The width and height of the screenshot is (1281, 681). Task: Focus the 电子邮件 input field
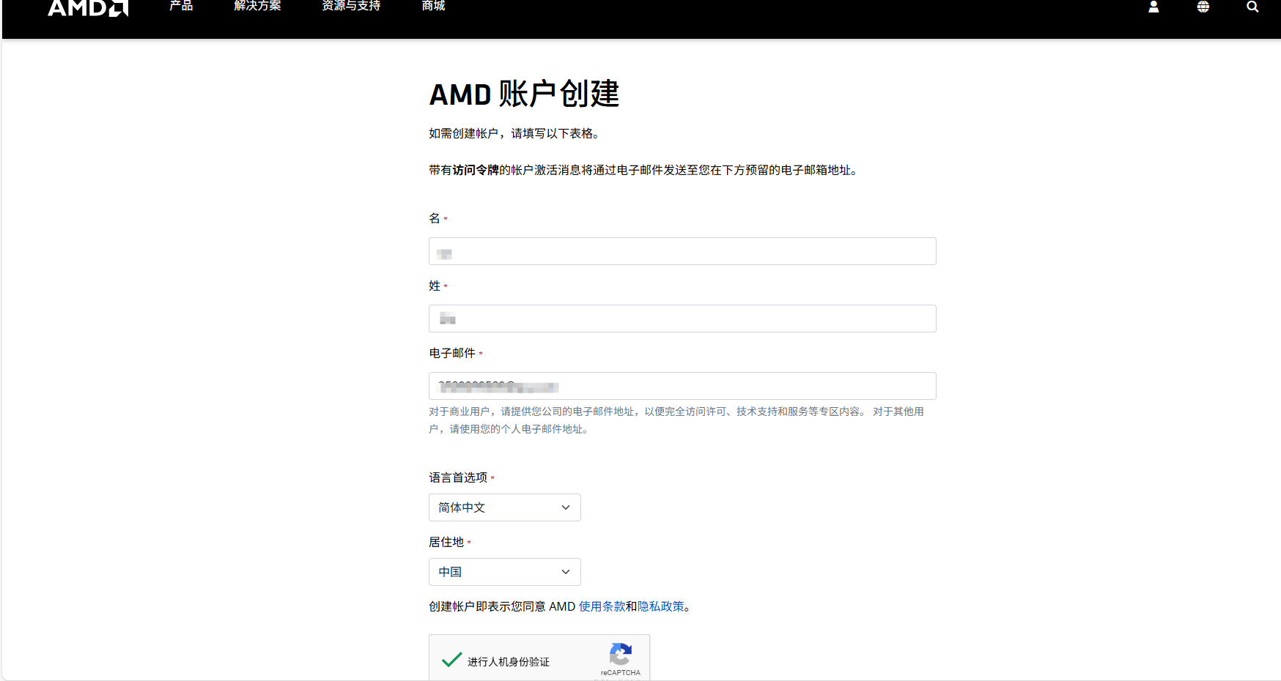tap(682, 386)
